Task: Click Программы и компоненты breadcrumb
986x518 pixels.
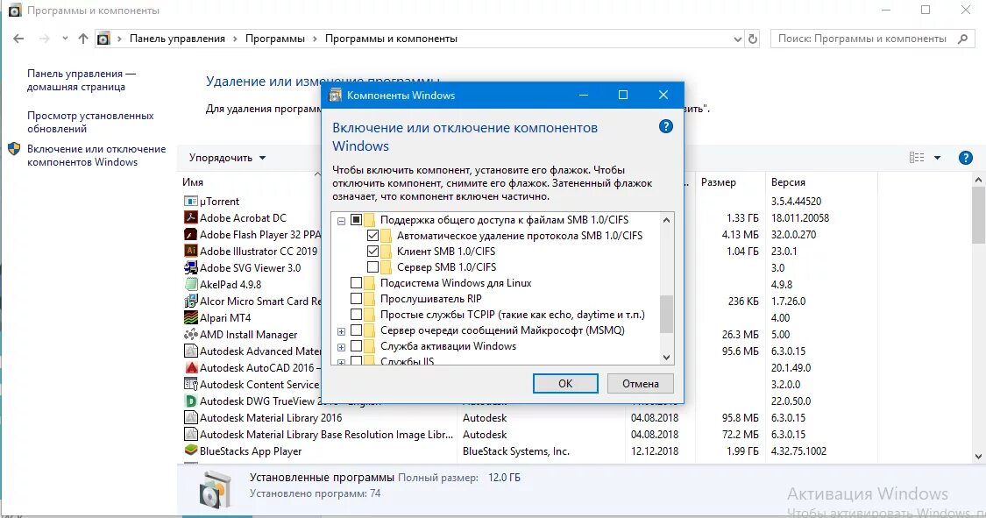Action: 391,39
